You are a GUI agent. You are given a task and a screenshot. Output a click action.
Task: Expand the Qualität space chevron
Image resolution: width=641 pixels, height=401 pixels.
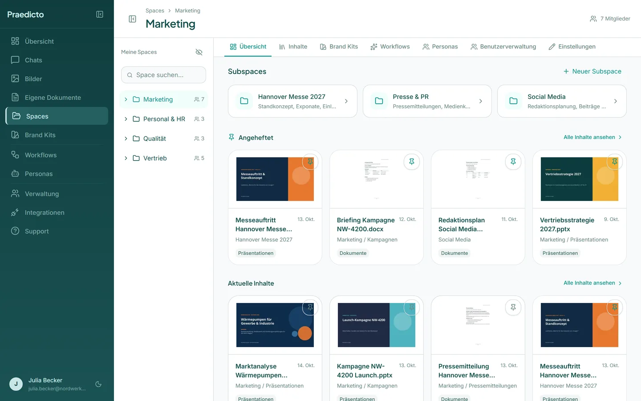pos(126,139)
